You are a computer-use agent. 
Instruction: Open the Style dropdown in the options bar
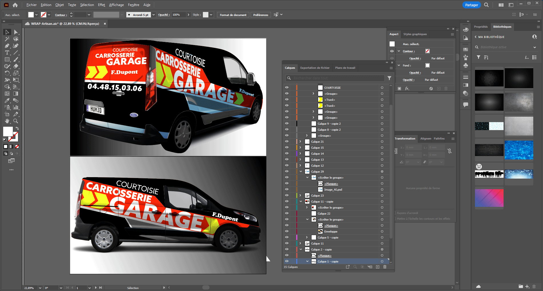pos(211,15)
